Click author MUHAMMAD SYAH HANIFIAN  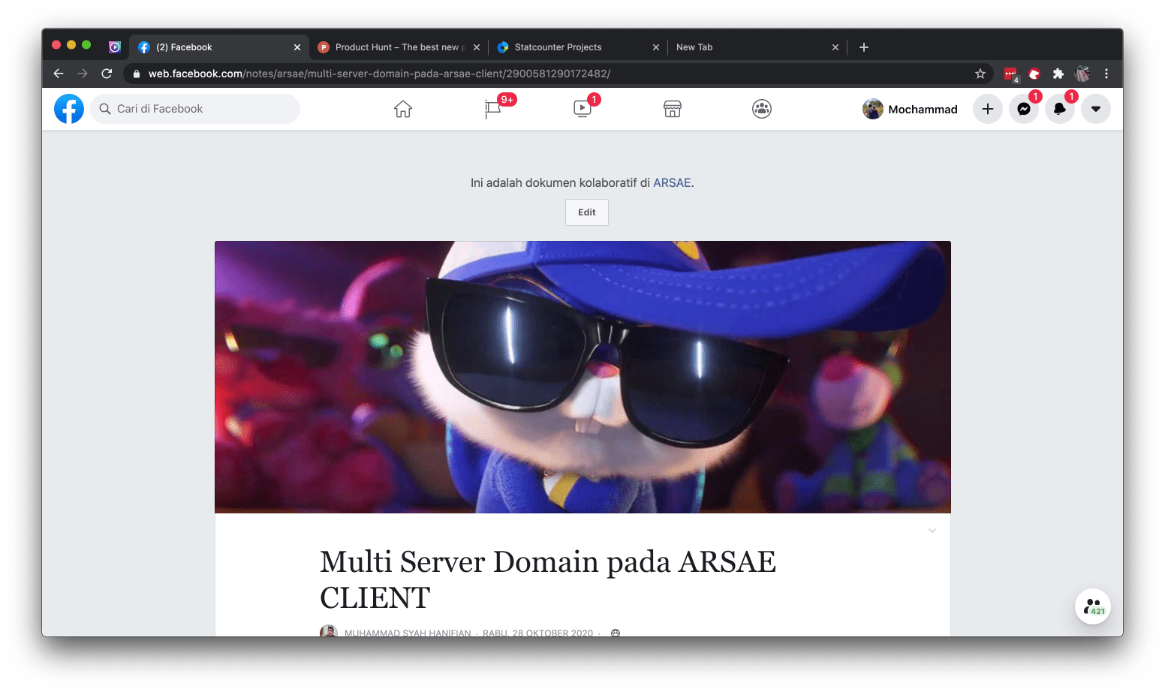tap(408, 633)
